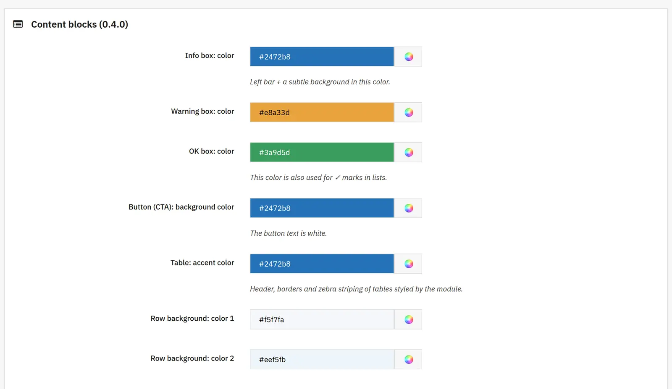
Task: Edit Row background color 2 field #eef5fb
Action: [322, 359]
